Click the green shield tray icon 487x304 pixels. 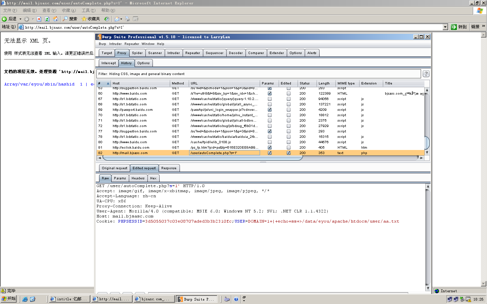pyautogui.click(x=462, y=299)
